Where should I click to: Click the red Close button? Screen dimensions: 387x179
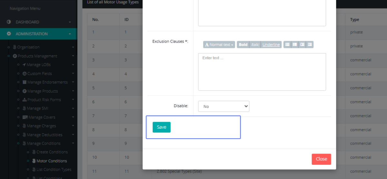coord(321,159)
